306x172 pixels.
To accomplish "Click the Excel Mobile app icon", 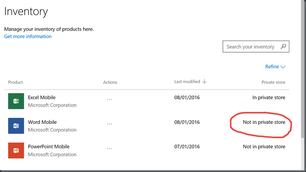I will point(16,101).
